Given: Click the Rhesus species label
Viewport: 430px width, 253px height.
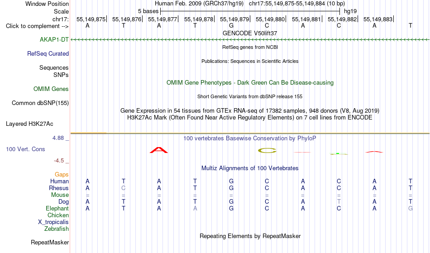Looking at the screenshot, I should (59, 188).
